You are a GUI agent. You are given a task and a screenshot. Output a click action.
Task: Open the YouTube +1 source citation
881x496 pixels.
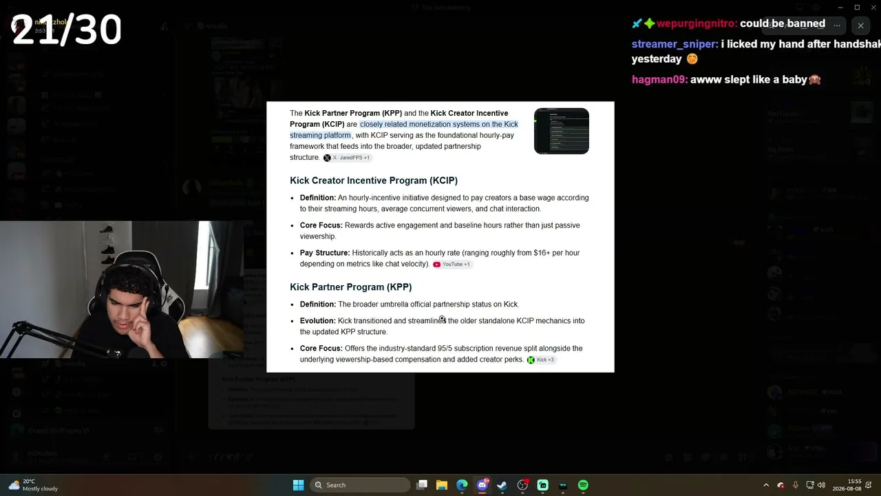(452, 265)
